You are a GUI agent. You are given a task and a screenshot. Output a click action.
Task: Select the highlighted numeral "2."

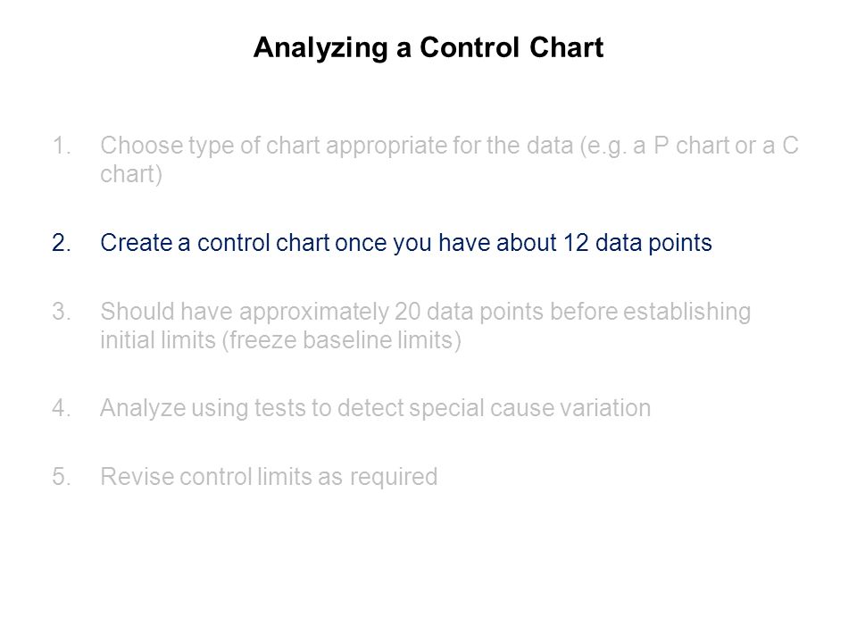coord(62,243)
